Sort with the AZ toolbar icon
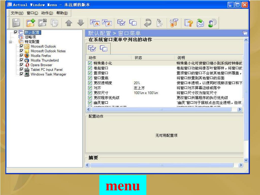The image size is (260, 195). (107, 23)
